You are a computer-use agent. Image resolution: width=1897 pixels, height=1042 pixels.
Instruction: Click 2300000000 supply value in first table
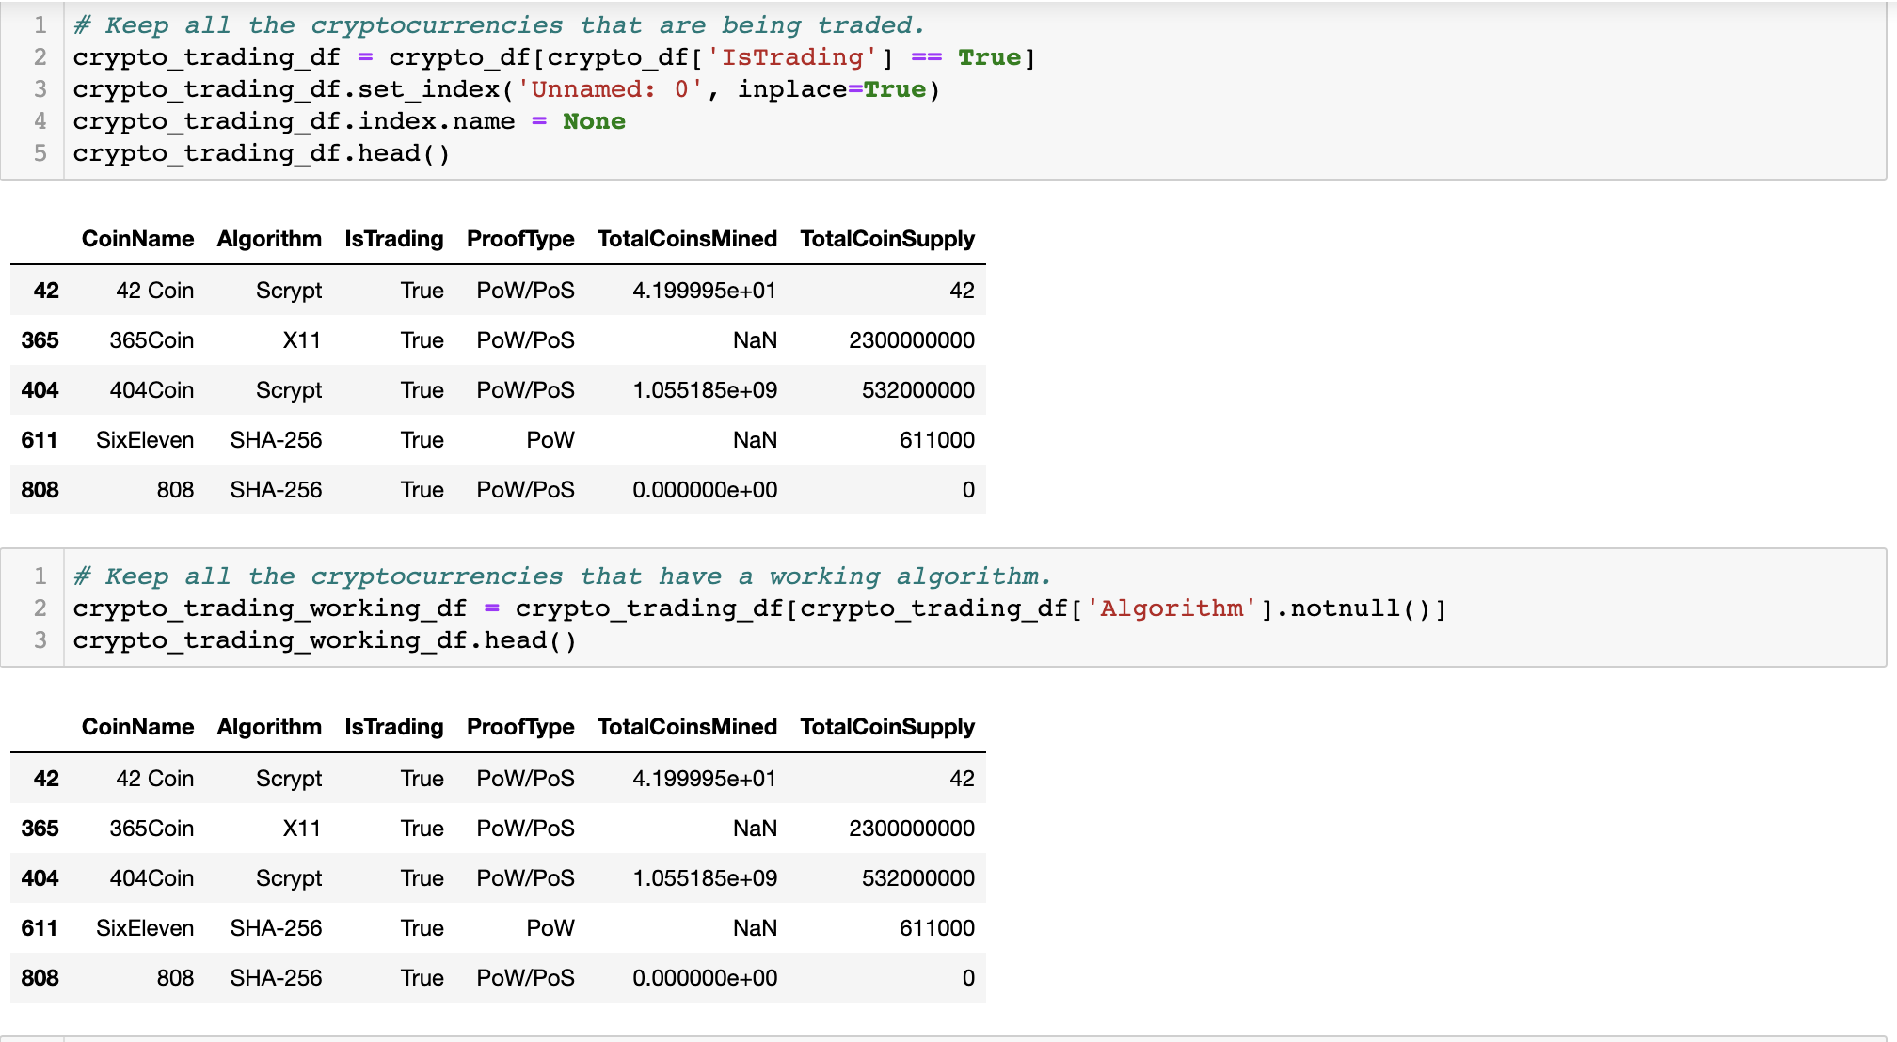click(912, 340)
